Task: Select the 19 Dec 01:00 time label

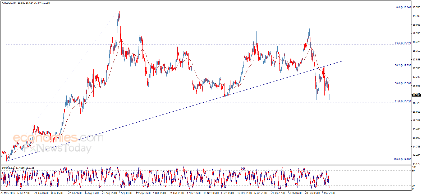Action: tap(245, 193)
